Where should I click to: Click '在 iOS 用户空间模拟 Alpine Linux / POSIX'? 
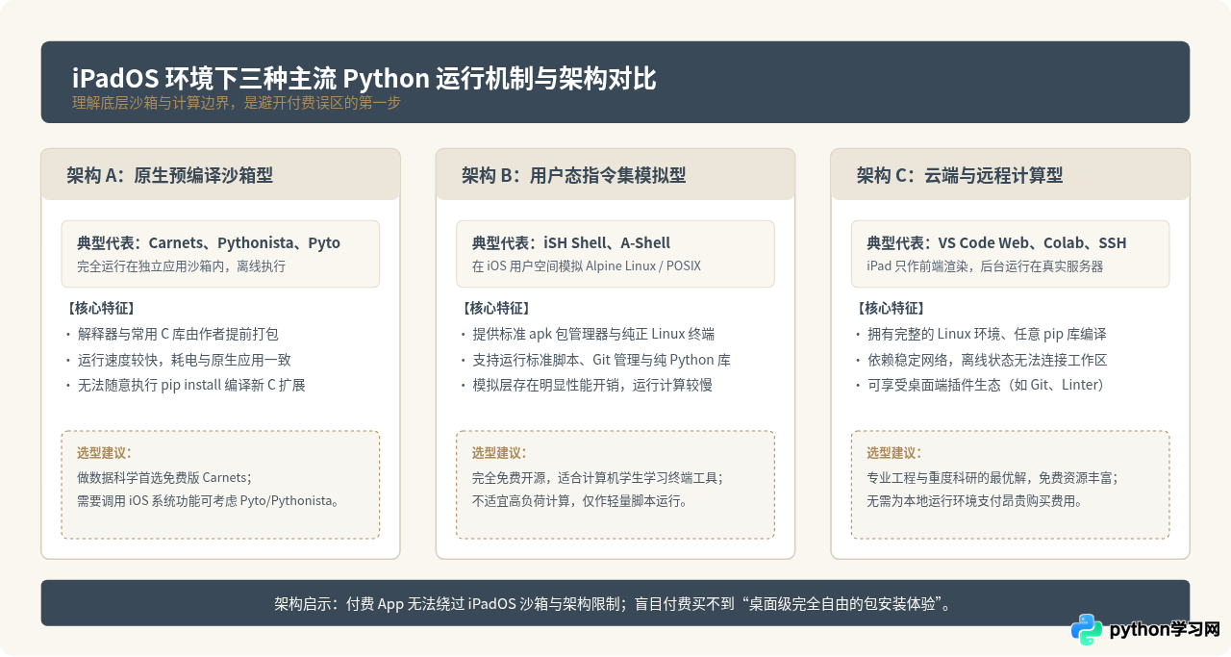[x=587, y=266]
